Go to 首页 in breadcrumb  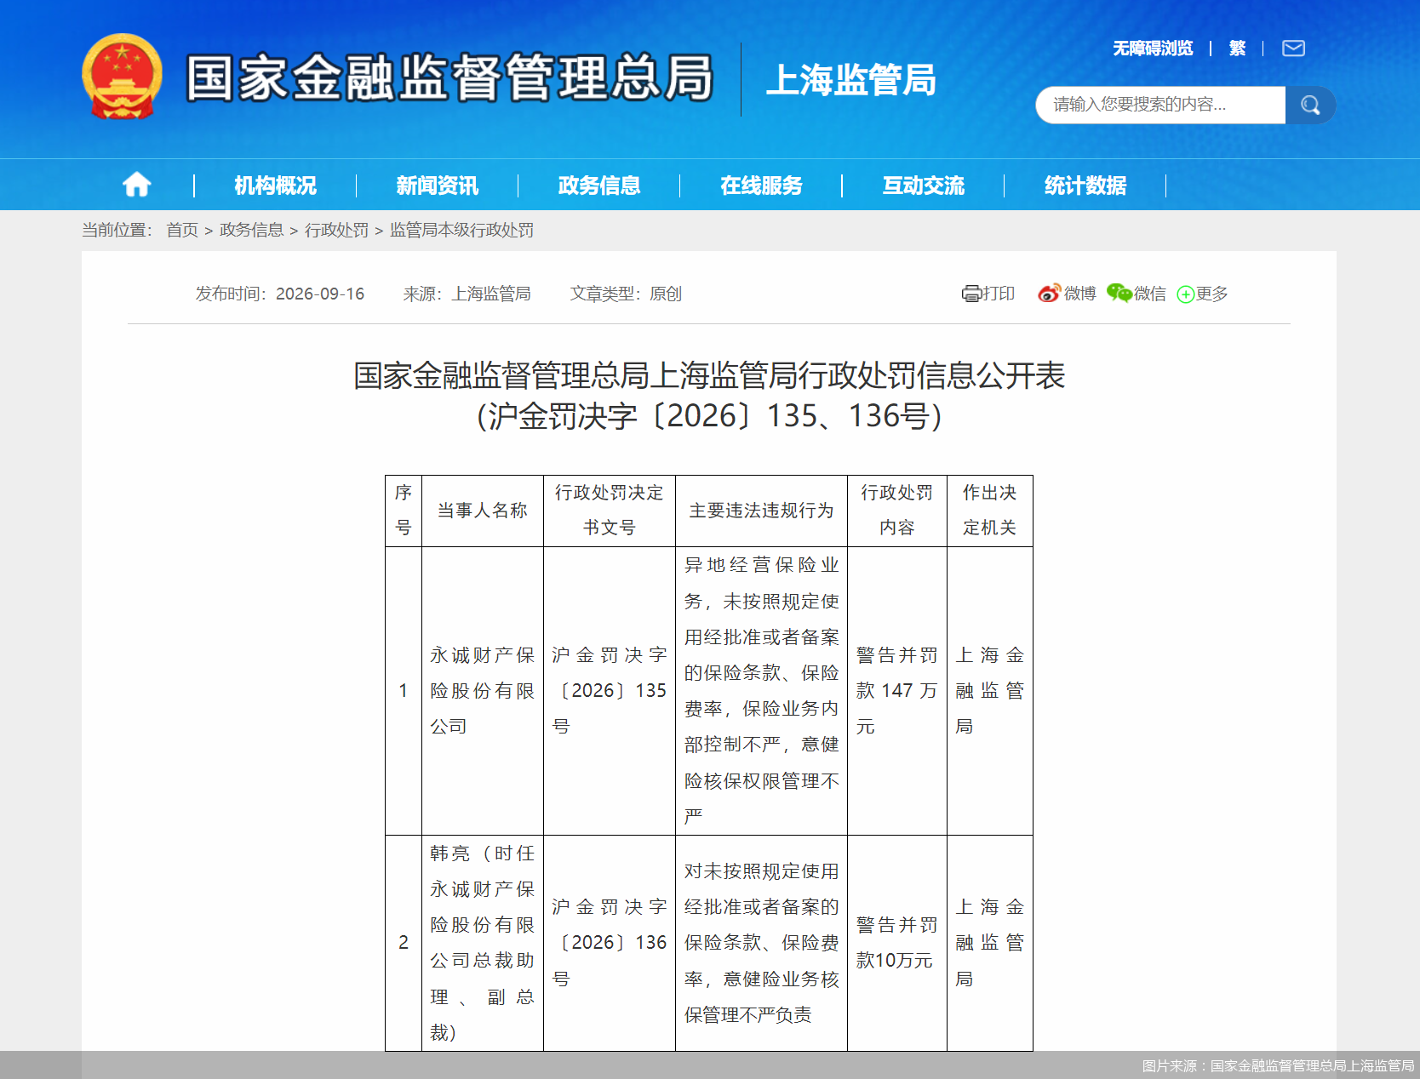coord(181,230)
